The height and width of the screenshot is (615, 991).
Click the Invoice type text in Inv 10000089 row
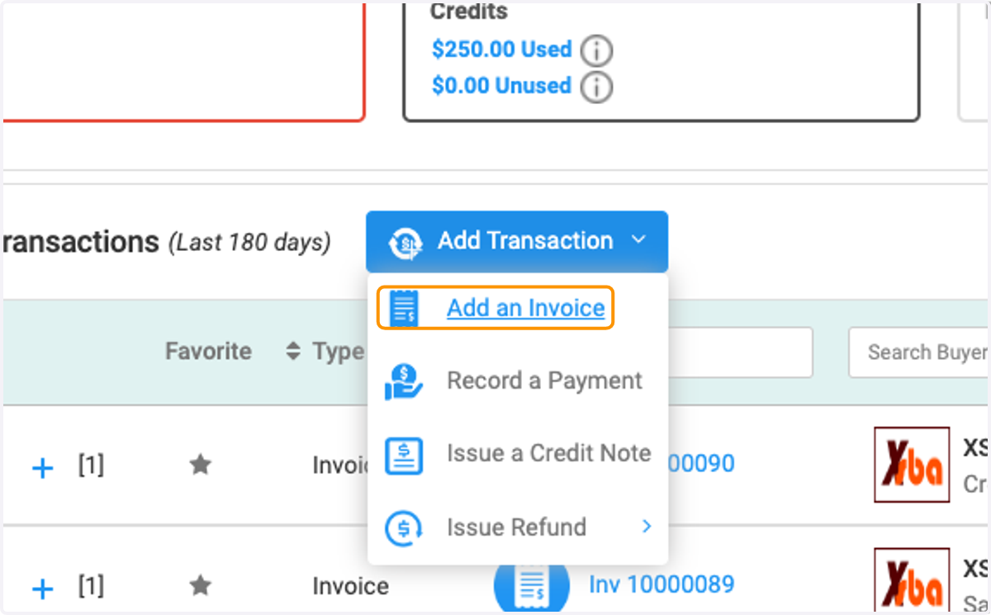[350, 586]
